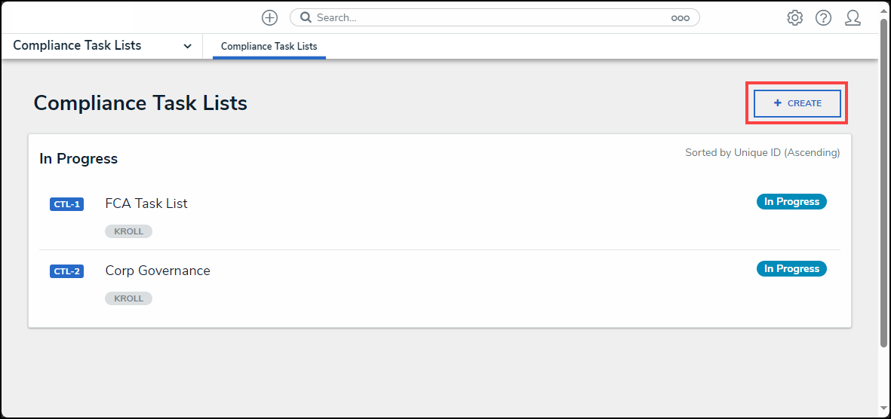
Task: Click the FCA Task List In Progress status
Action: (x=791, y=202)
